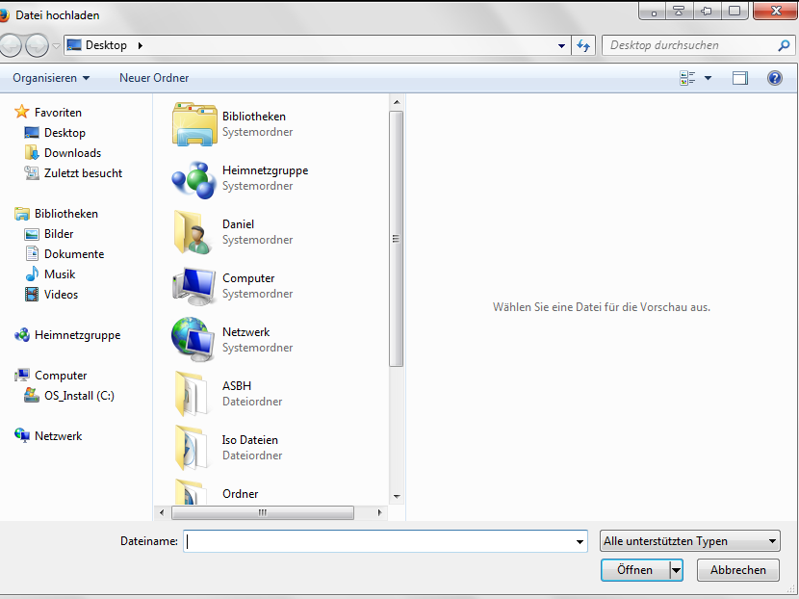Select the Daniel user folder icon
Viewport: 799px width, 599px height.
tap(194, 232)
